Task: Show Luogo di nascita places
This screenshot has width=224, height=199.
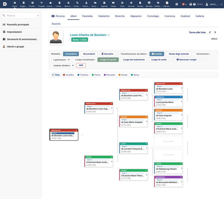Action: (108, 60)
